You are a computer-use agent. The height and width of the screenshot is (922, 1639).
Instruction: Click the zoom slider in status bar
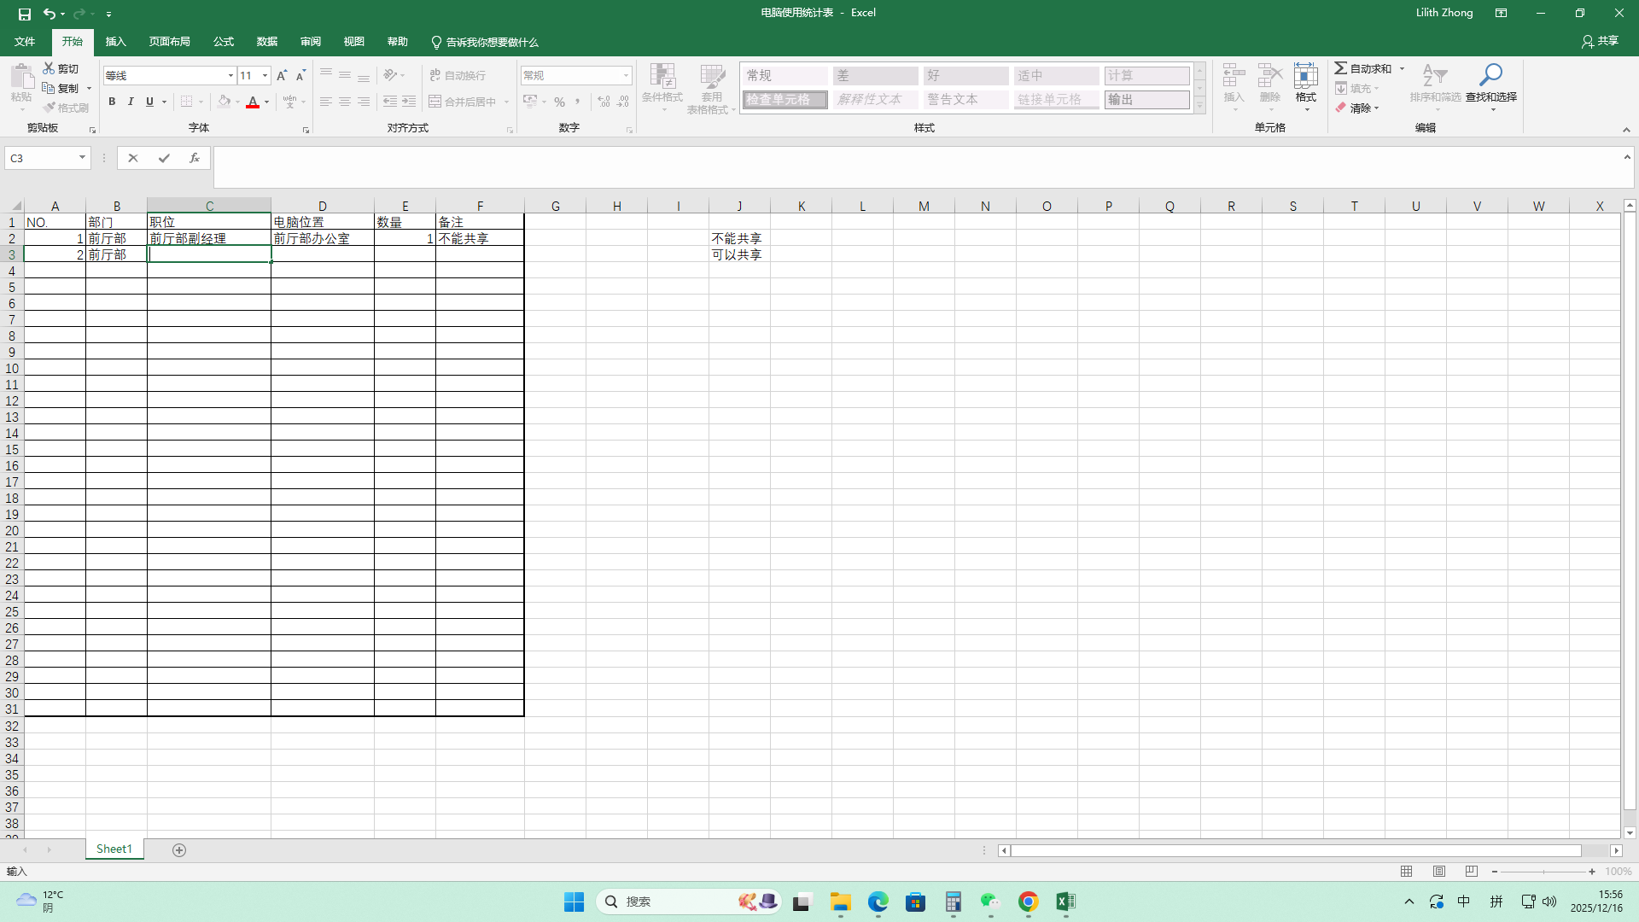[x=1543, y=871]
